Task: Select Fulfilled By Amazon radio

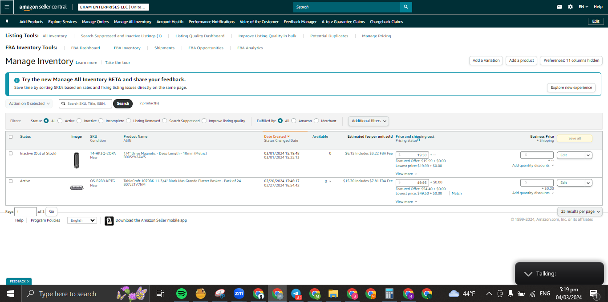Action: tap(294, 121)
